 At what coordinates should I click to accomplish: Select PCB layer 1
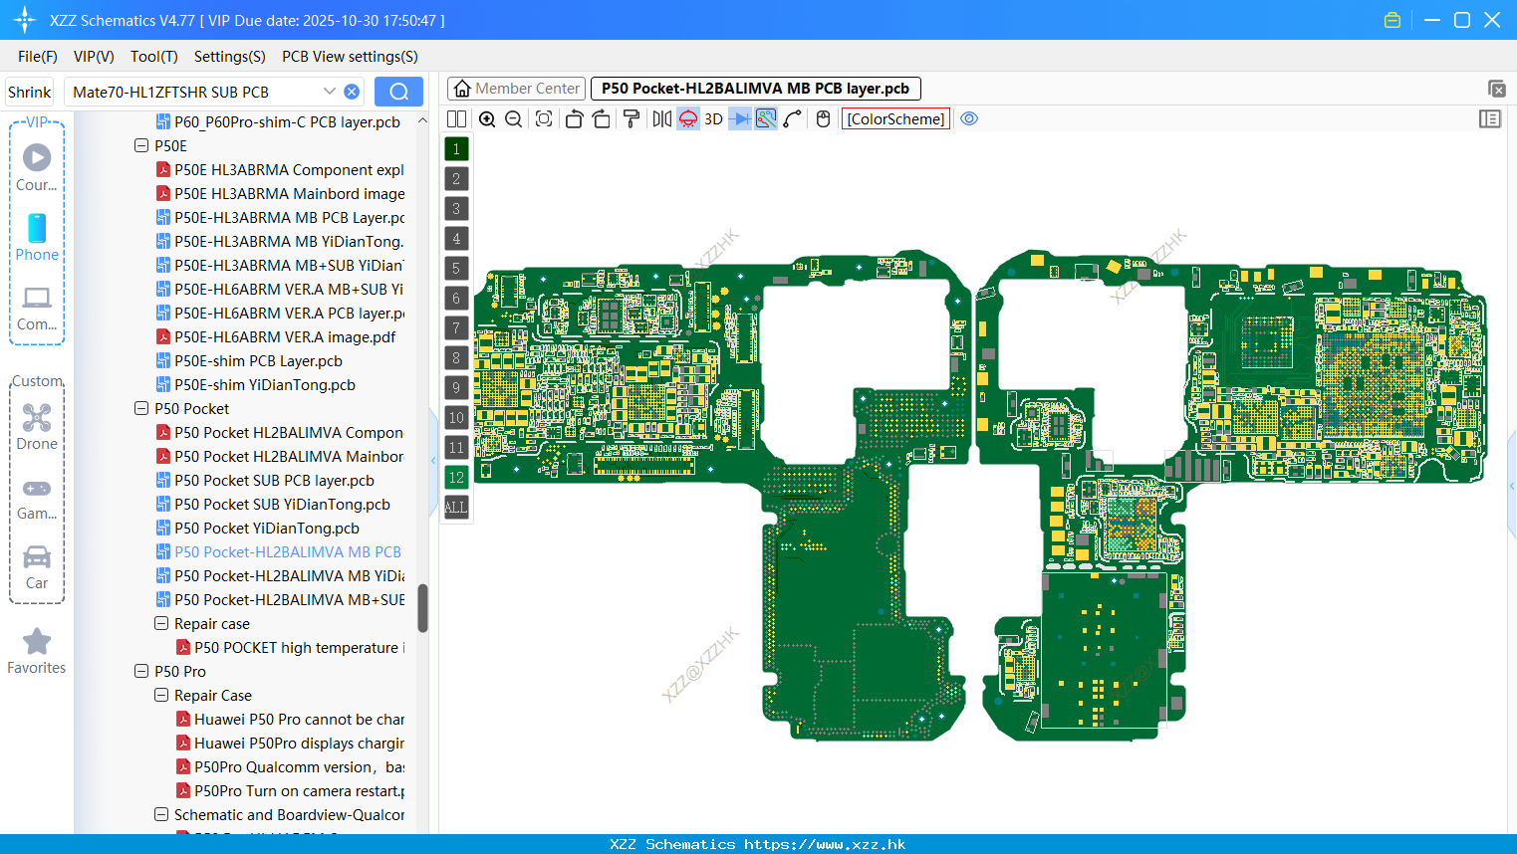(x=456, y=149)
